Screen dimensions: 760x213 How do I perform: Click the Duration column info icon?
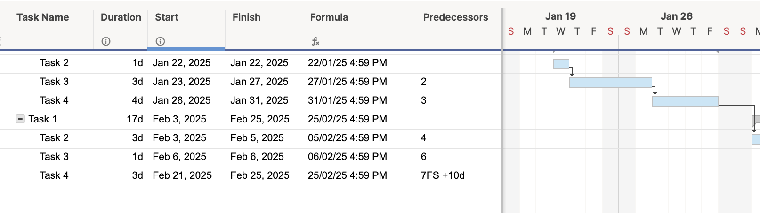point(106,41)
